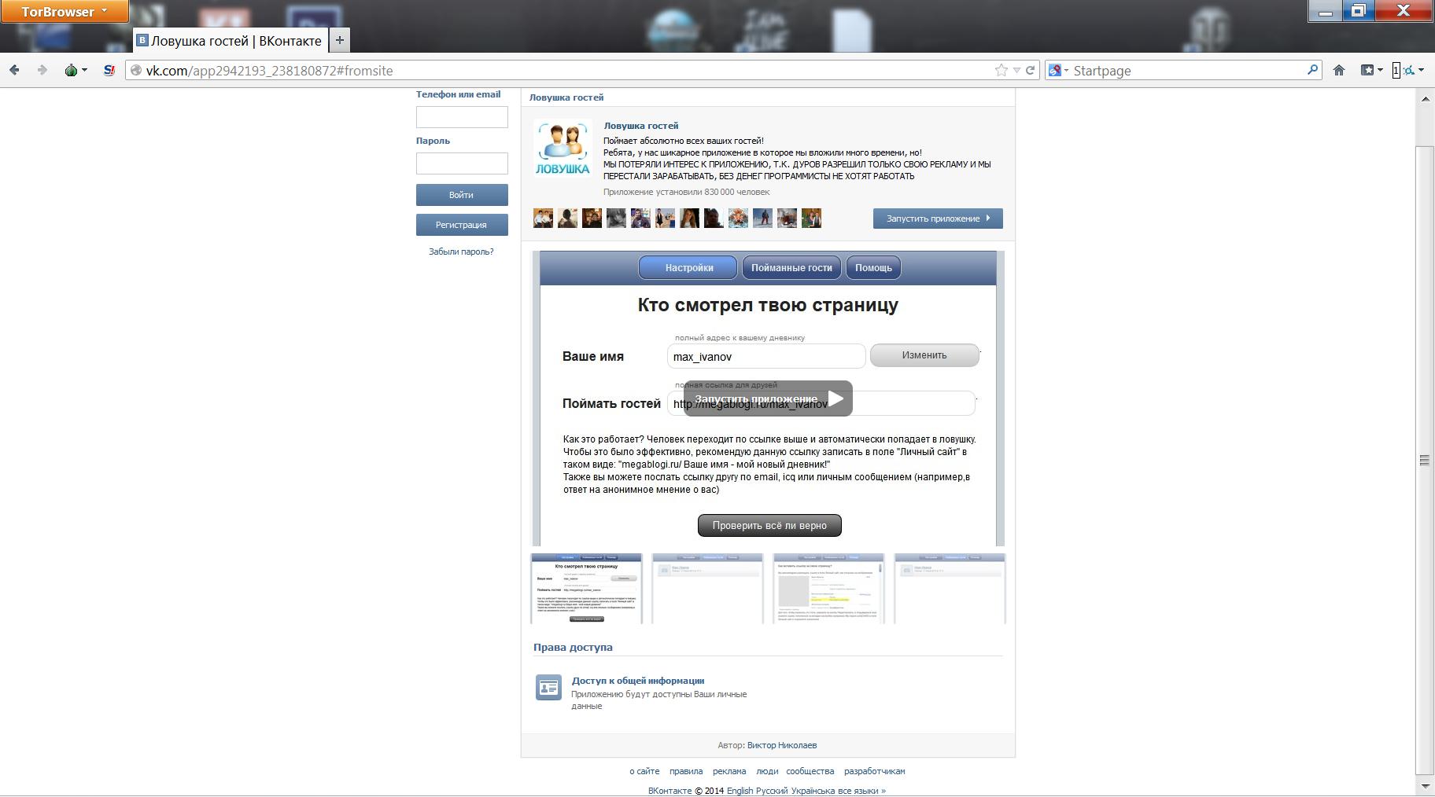The image size is (1435, 797).
Task: Click the Пароль password field
Action: point(462,163)
